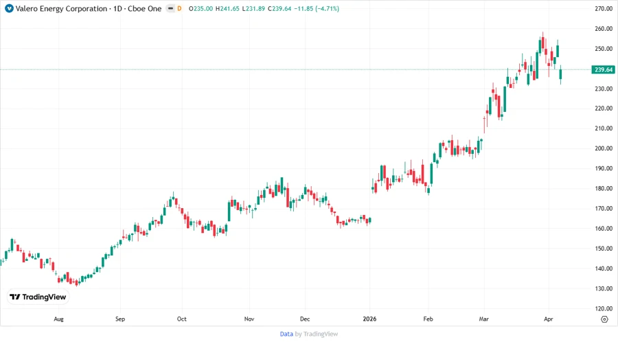Click the Valero Energy Corporation title
Viewport: 618px width, 342px height.
coord(61,8)
